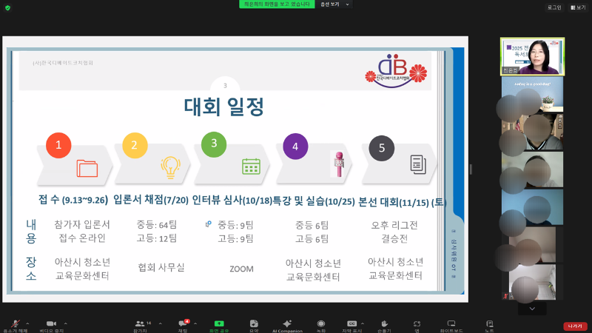Click the red Leave meeting button
The height and width of the screenshot is (333, 592).
(x=574, y=326)
